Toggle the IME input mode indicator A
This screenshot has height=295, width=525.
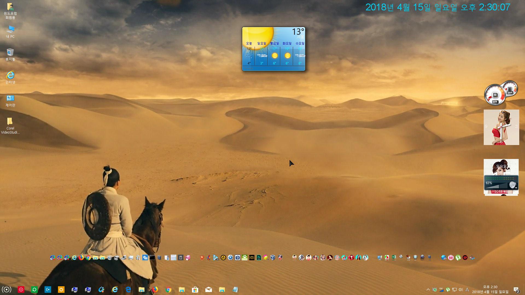coord(467,290)
